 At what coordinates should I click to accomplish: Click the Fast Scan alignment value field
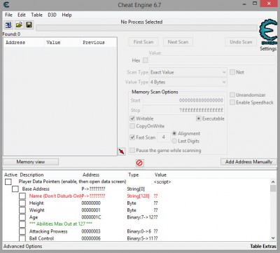click(x=164, y=137)
